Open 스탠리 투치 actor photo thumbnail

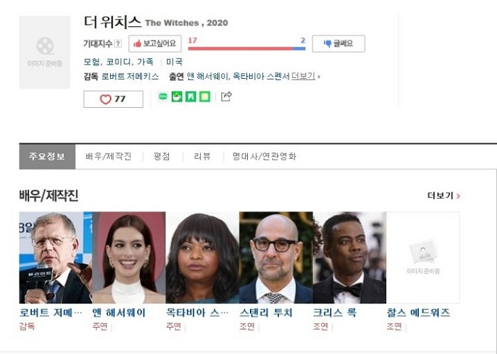275,258
